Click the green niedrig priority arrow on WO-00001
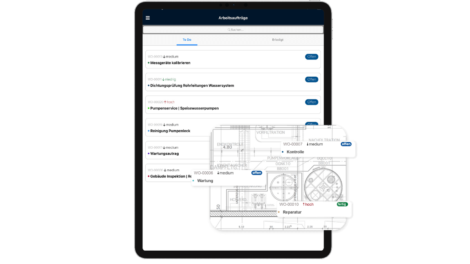The image size is (470, 264). (164, 79)
